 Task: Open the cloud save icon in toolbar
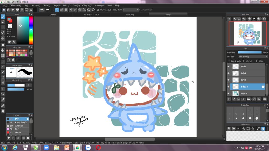pyautogui.click(x=4, y=10)
